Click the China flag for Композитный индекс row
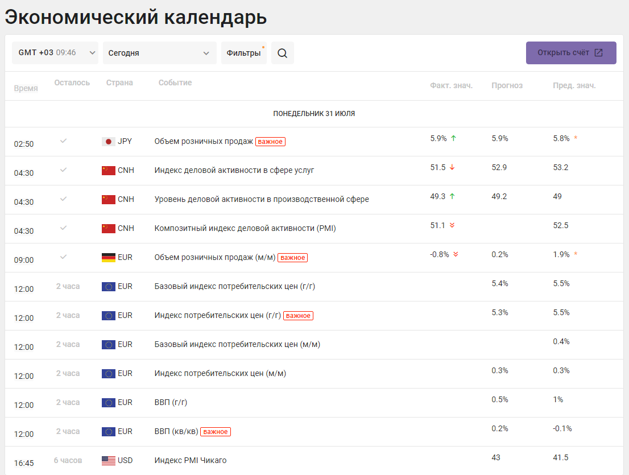The width and height of the screenshot is (629, 475). [x=108, y=228]
